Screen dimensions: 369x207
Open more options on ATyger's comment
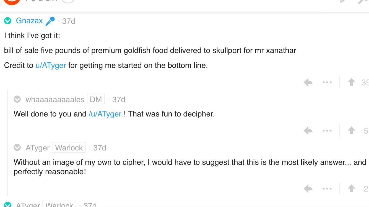pos(327,189)
